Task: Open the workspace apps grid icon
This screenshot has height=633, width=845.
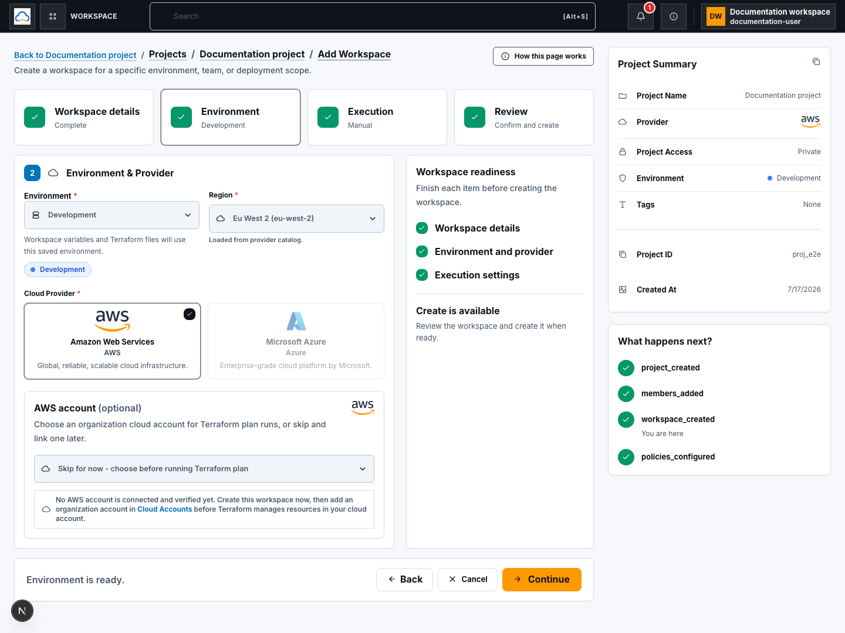Action: tap(53, 16)
